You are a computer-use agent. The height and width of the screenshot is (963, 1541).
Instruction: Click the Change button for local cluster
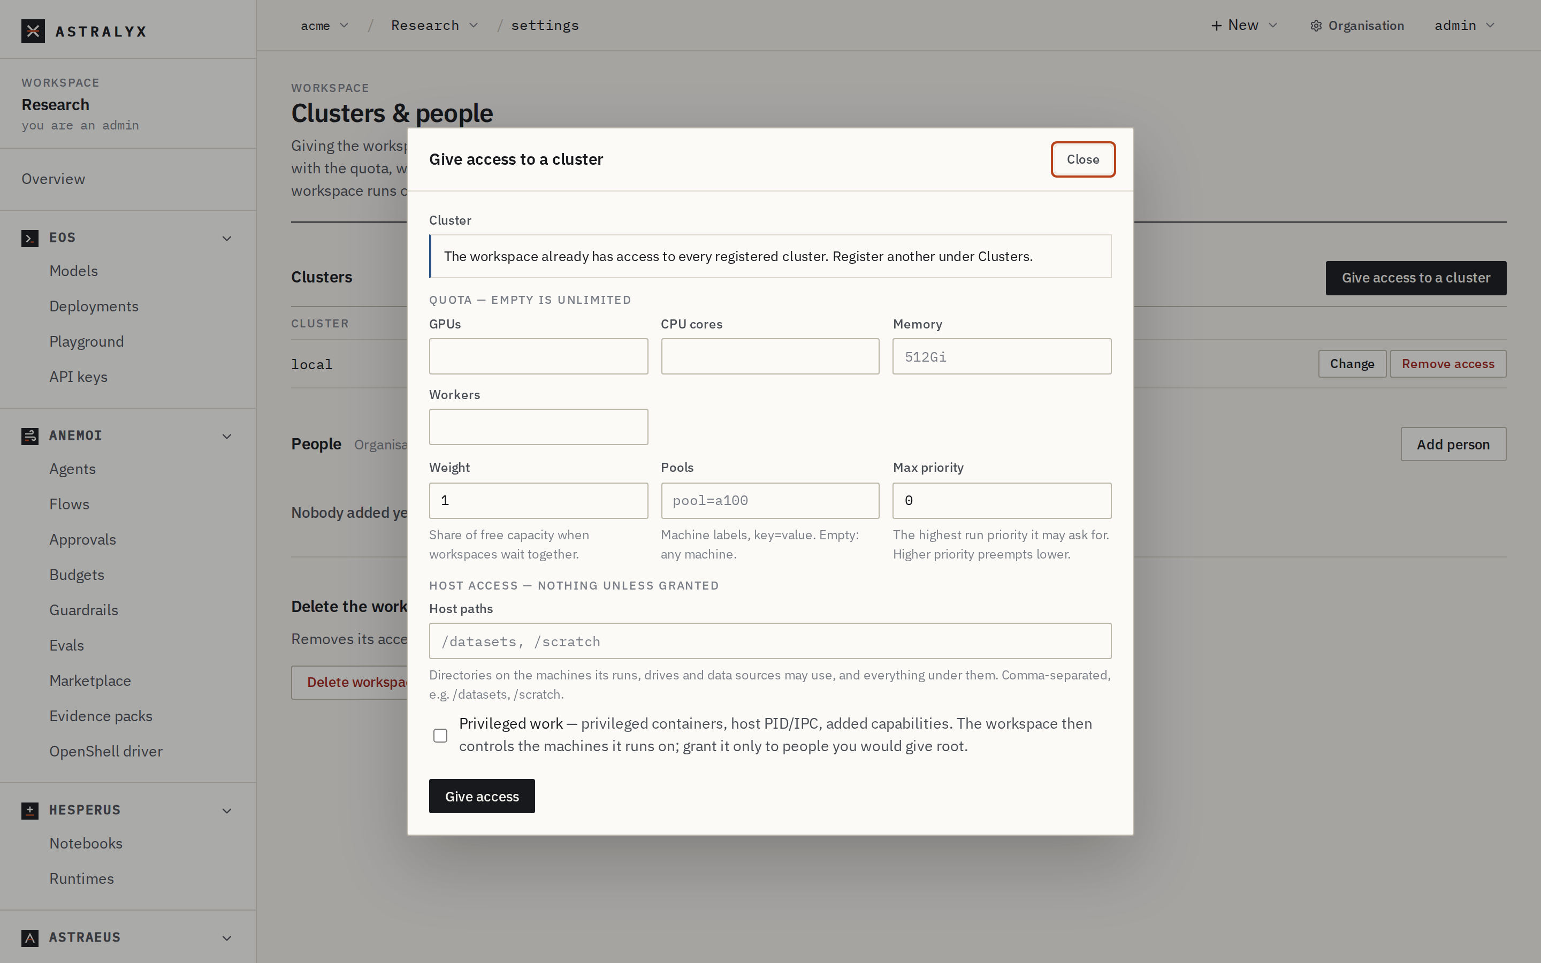pyautogui.click(x=1352, y=364)
